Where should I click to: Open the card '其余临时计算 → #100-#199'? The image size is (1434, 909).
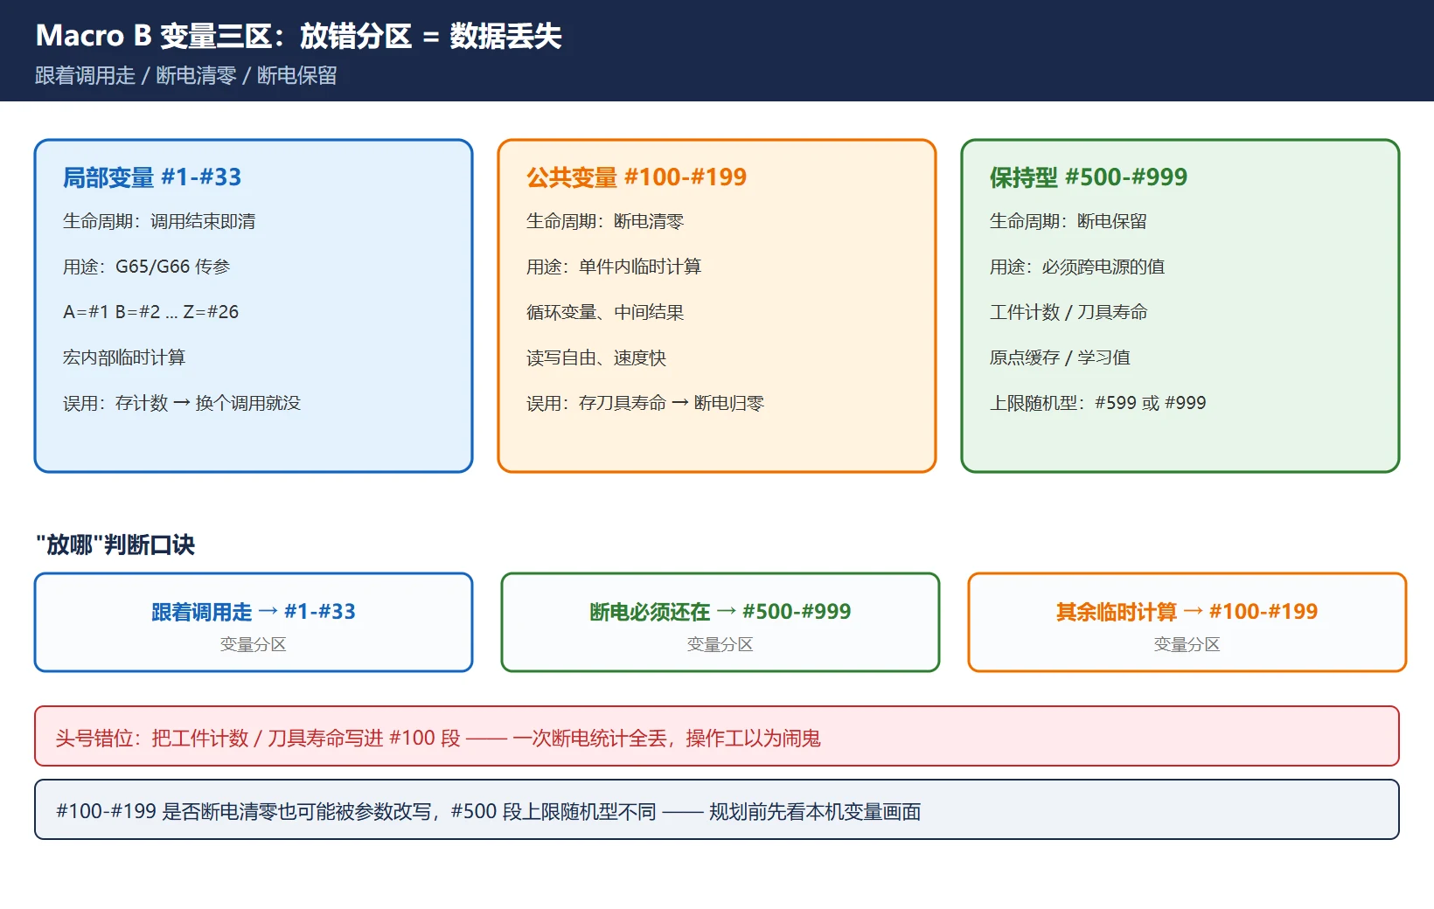click(1187, 622)
